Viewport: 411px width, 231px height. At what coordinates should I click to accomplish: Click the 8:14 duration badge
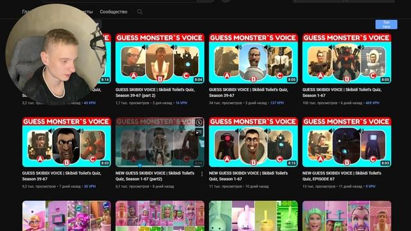tap(105, 80)
